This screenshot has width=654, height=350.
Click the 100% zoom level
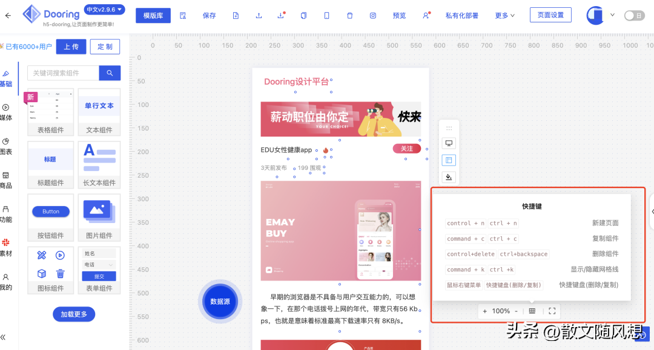[501, 311]
